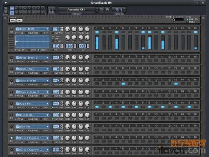This screenshot has width=209, height=157.
Task: Toggle the track 01 Bass drum 1 select LED
Action: [12, 29]
